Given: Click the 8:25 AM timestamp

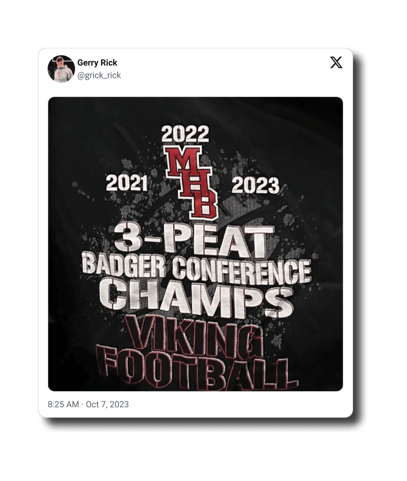Looking at the screenshot, I should pyautogui.click(x=63, y=405).
